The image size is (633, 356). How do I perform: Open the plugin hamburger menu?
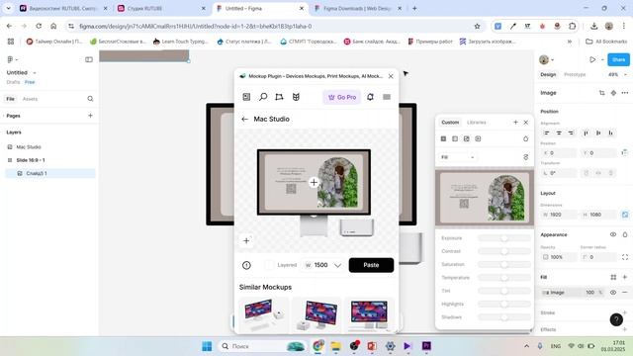387,97
